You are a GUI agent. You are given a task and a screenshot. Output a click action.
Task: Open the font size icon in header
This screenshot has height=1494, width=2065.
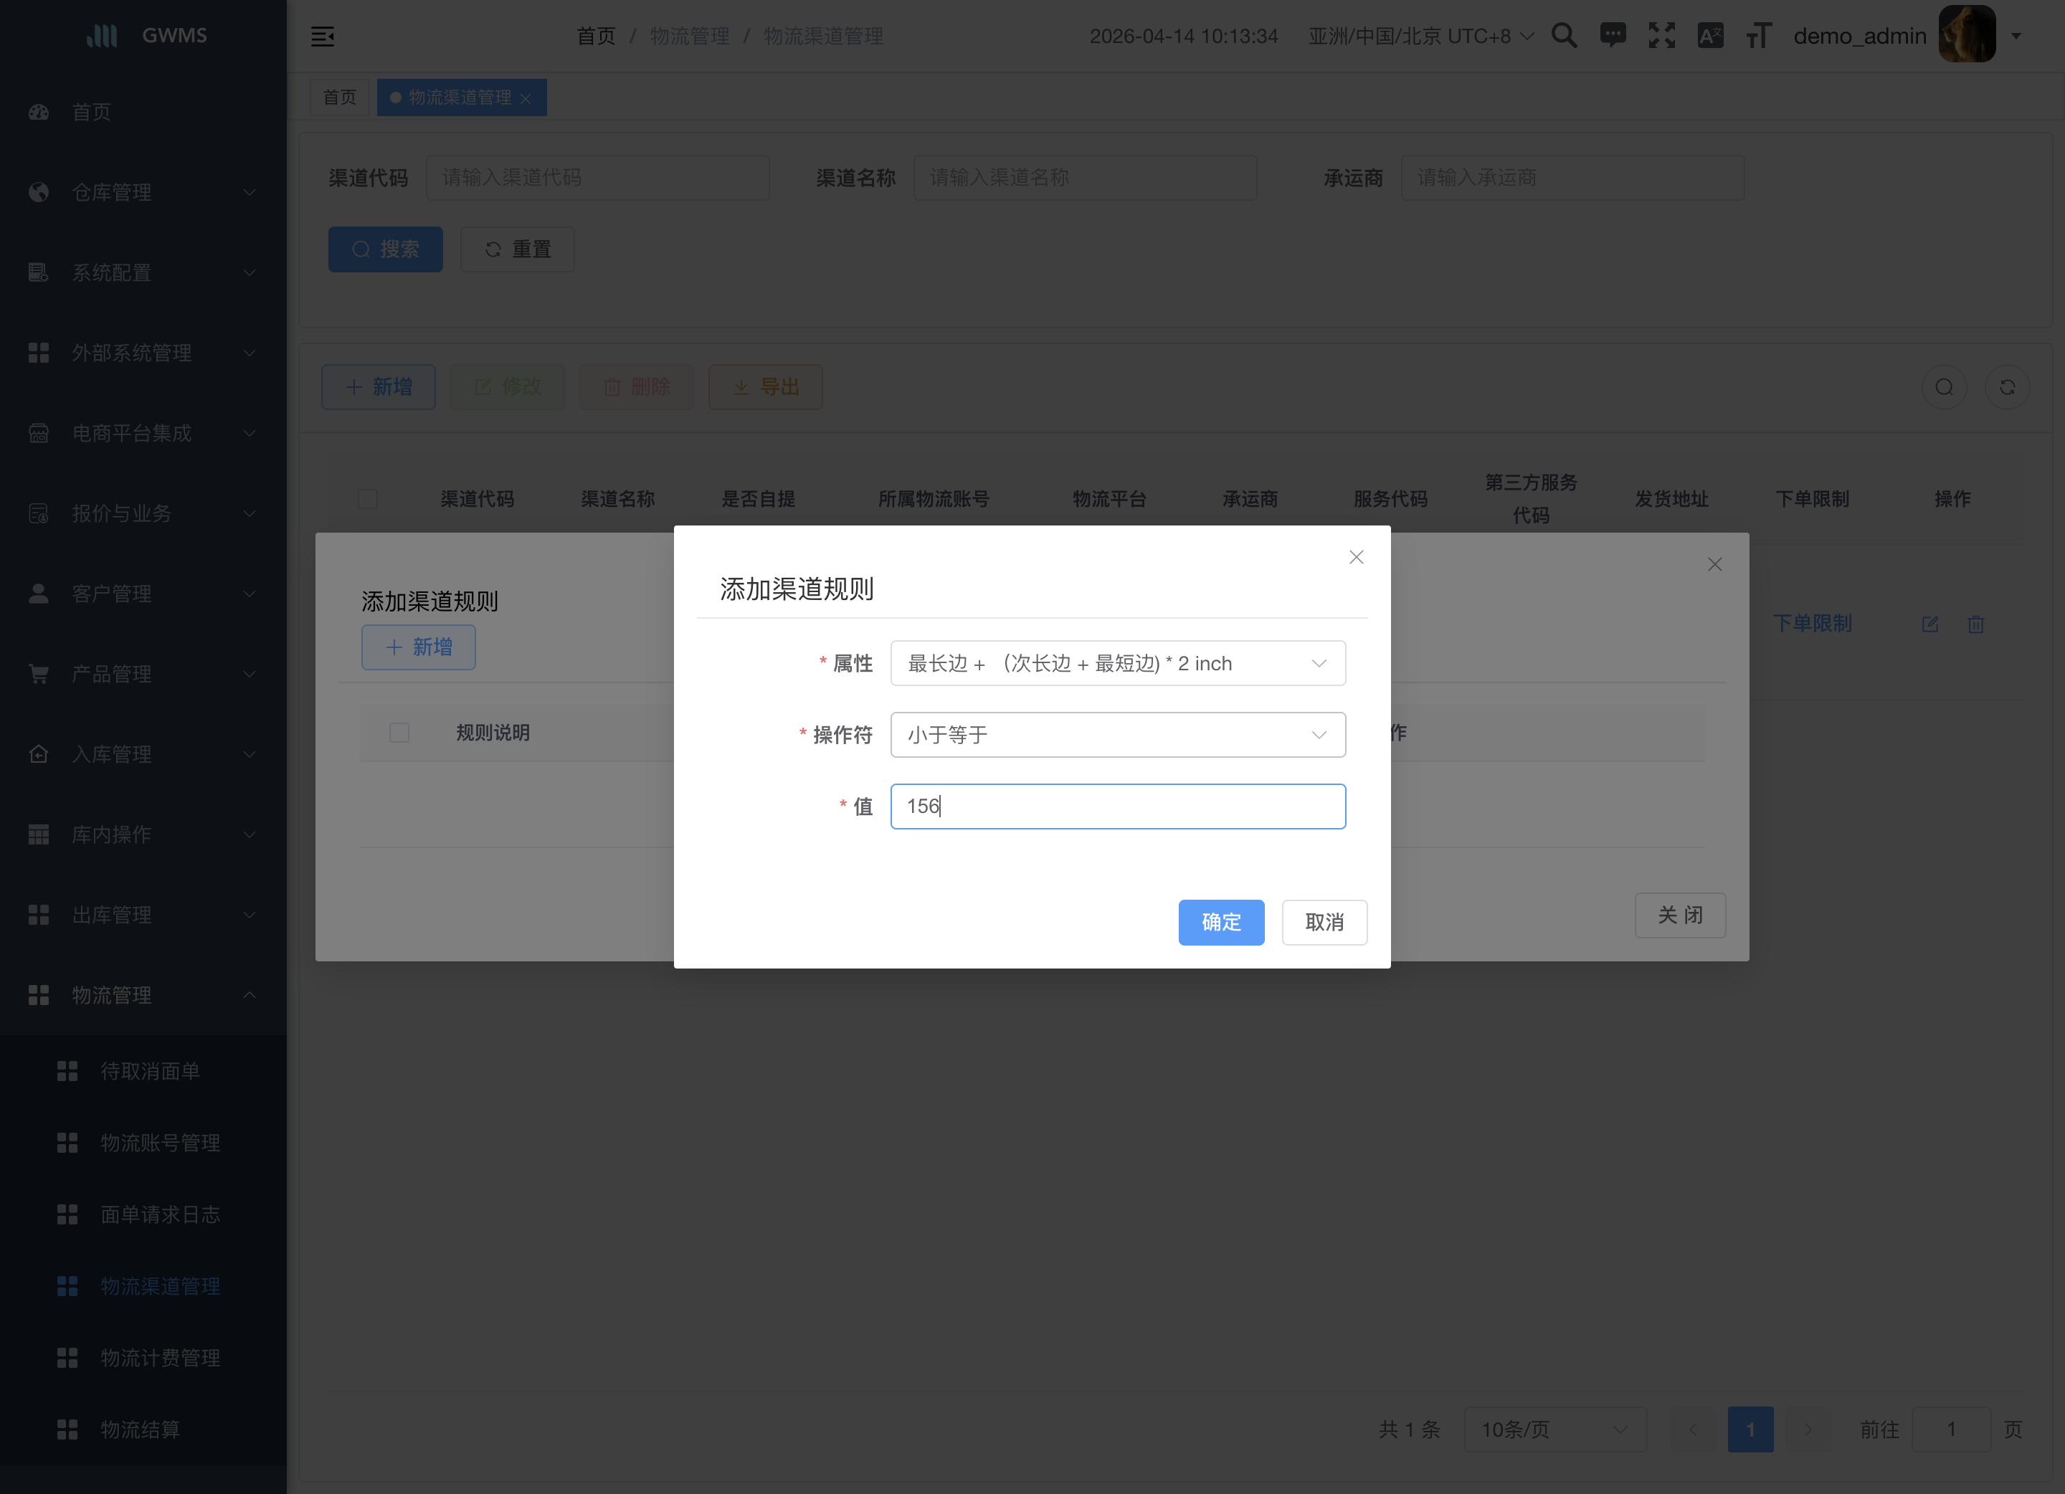pyautogui.click(x=1759, y=36)
